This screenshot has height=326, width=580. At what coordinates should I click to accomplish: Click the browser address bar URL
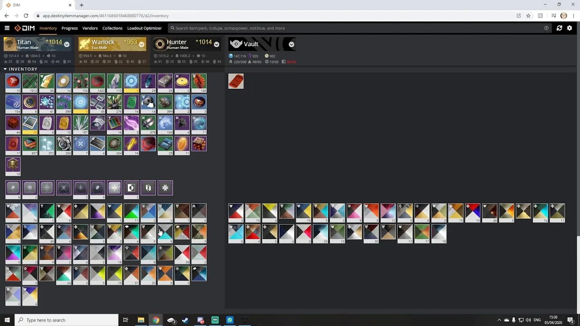pos(106,15)
